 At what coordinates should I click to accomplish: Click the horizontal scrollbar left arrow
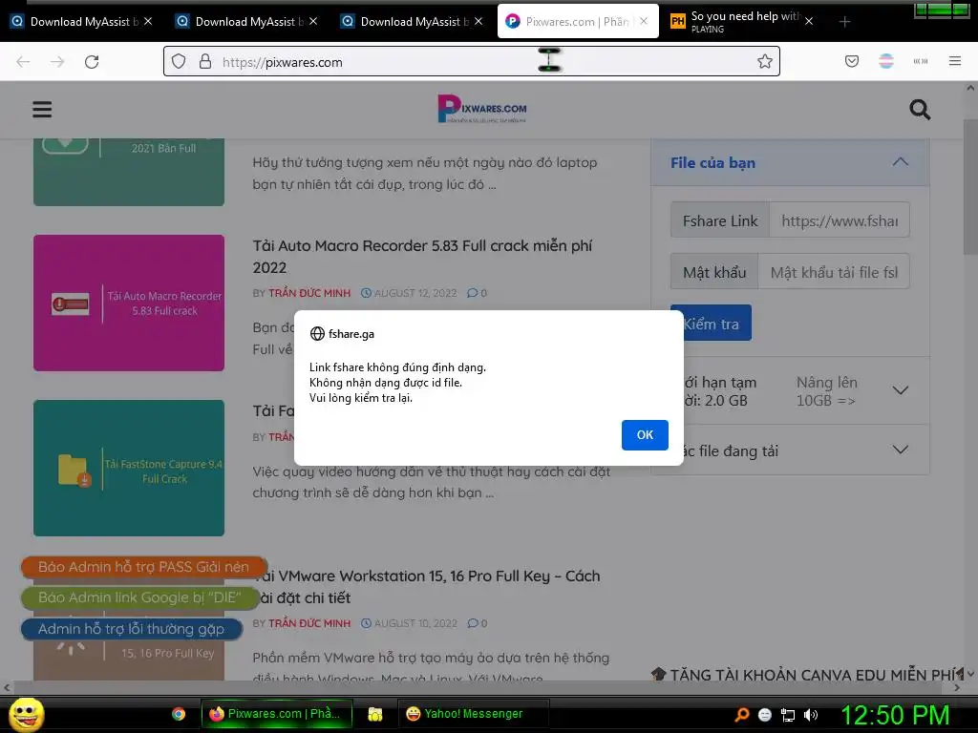pyautogui.click(x=7, y=688)
